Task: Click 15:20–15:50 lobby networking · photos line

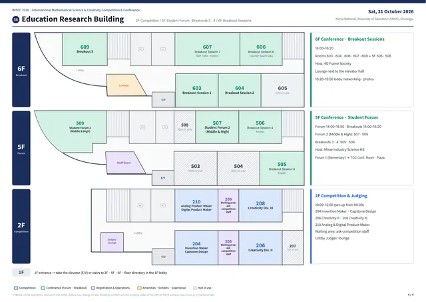Action: coord(344,79)
